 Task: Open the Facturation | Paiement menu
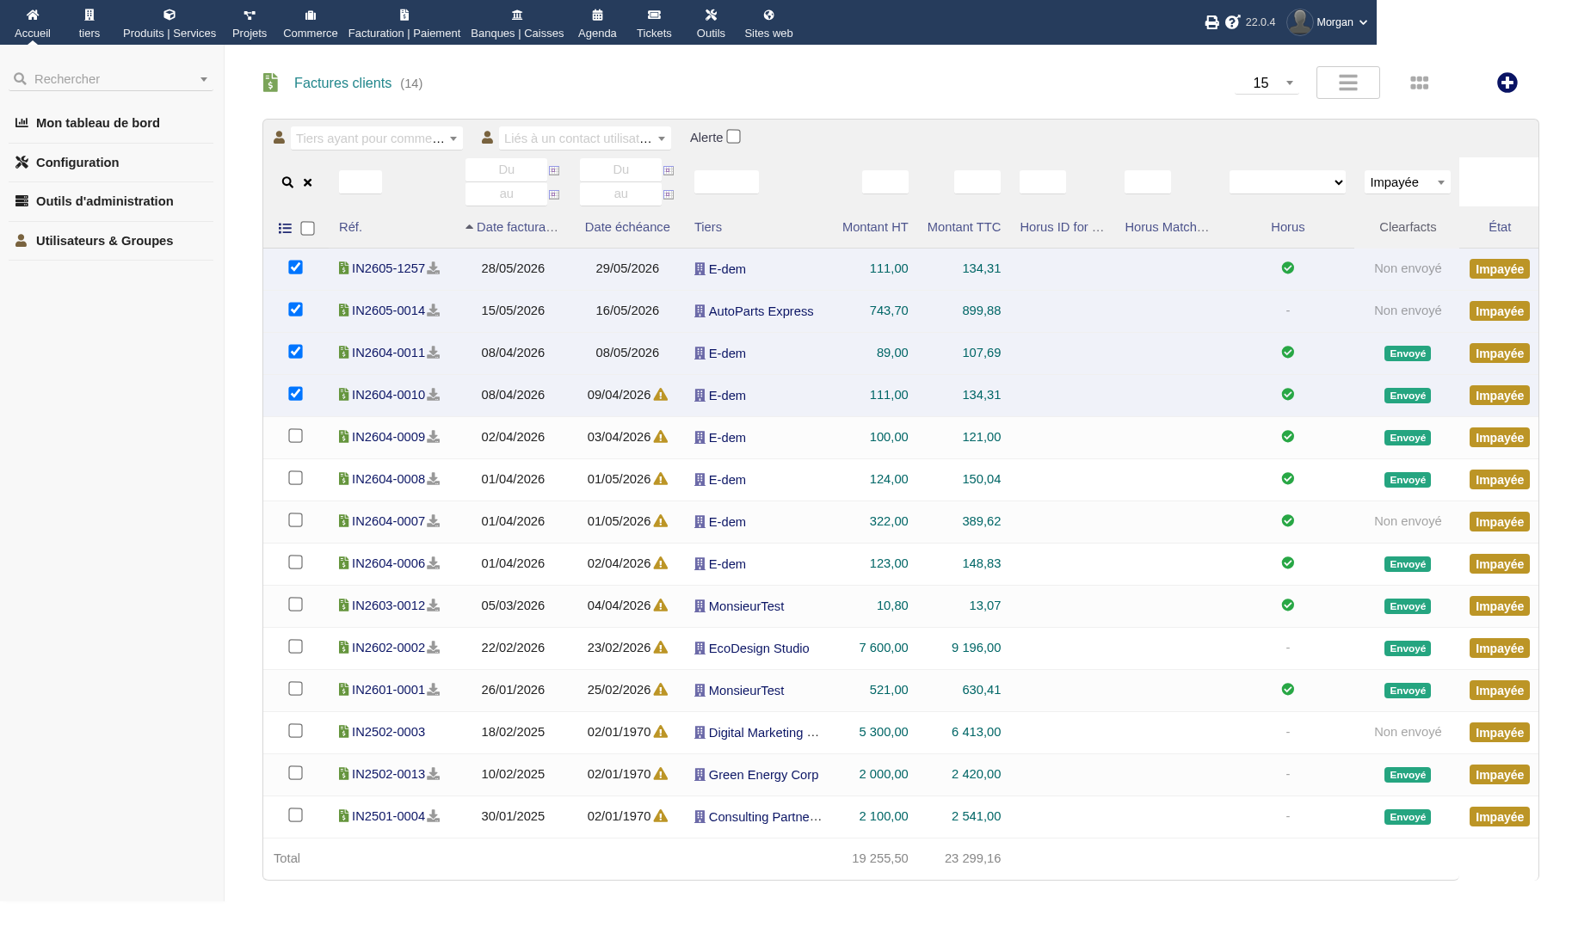pyautogui.click(x=404, y=23)
